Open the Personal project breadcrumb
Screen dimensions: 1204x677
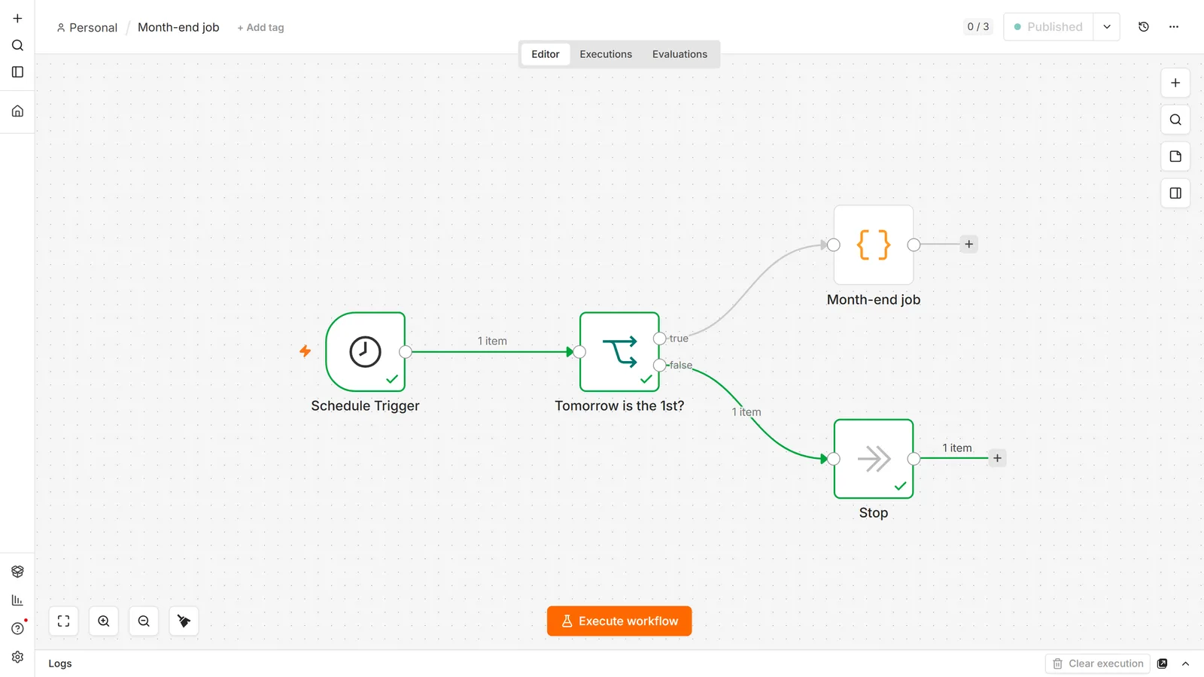[87, 28]
